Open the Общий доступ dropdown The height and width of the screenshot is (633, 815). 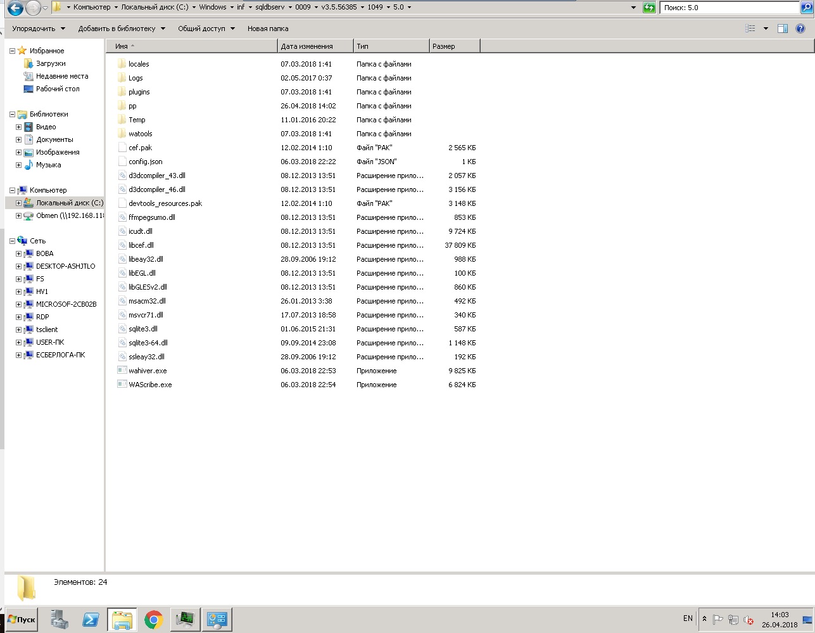206,29
